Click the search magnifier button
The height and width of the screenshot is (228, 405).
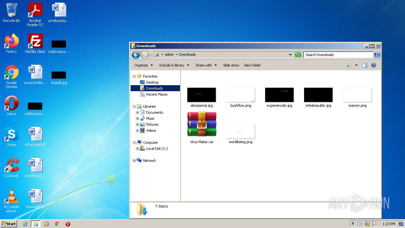pyautogui.click(x=377, y=55)
